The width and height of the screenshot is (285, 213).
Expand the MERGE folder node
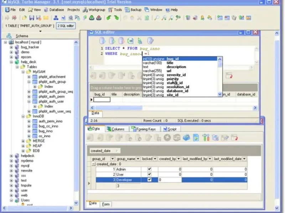23,141
